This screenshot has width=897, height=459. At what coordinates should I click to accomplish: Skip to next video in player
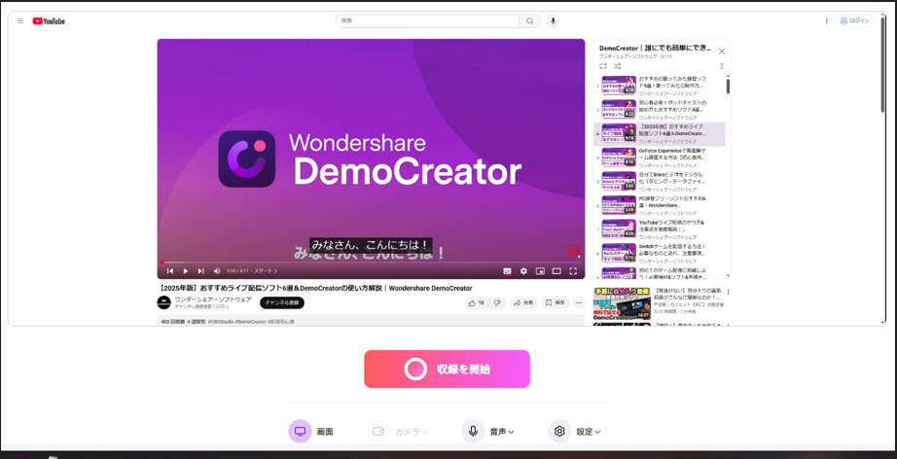point(200,271)
